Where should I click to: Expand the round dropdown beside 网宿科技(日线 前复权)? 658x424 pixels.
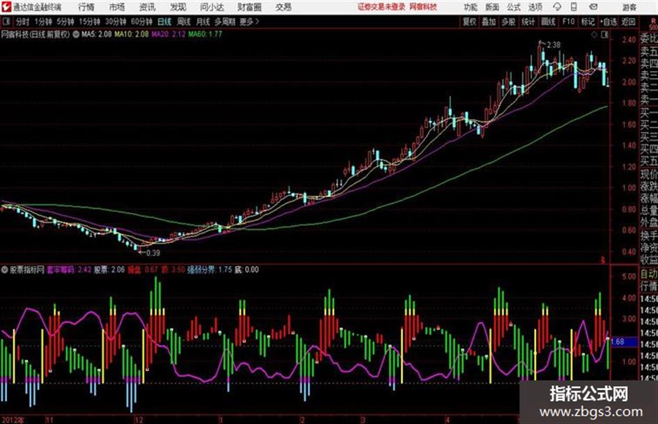76,34
